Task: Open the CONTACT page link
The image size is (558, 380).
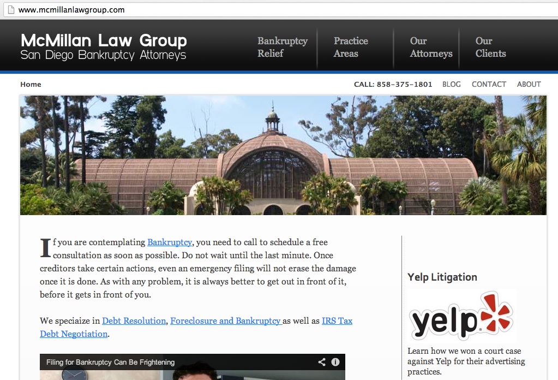Action: 489,85
